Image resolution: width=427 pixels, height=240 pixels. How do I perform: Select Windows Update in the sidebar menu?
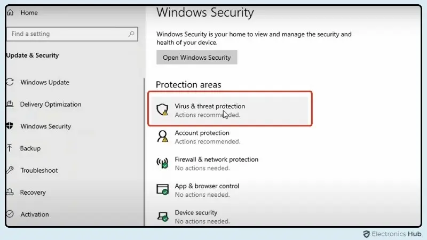click(45, 83)
